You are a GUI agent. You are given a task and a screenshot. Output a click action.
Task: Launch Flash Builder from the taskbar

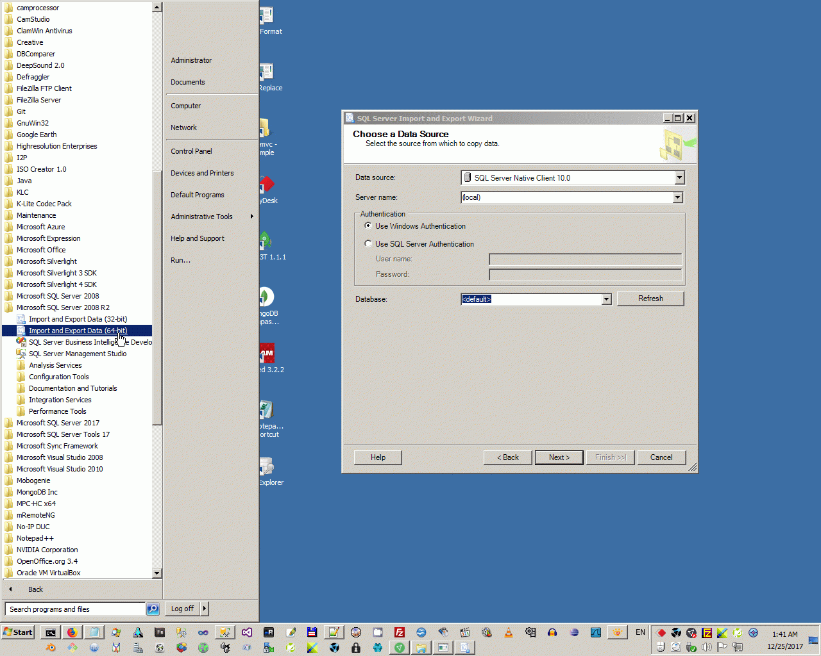click(160, 632)
